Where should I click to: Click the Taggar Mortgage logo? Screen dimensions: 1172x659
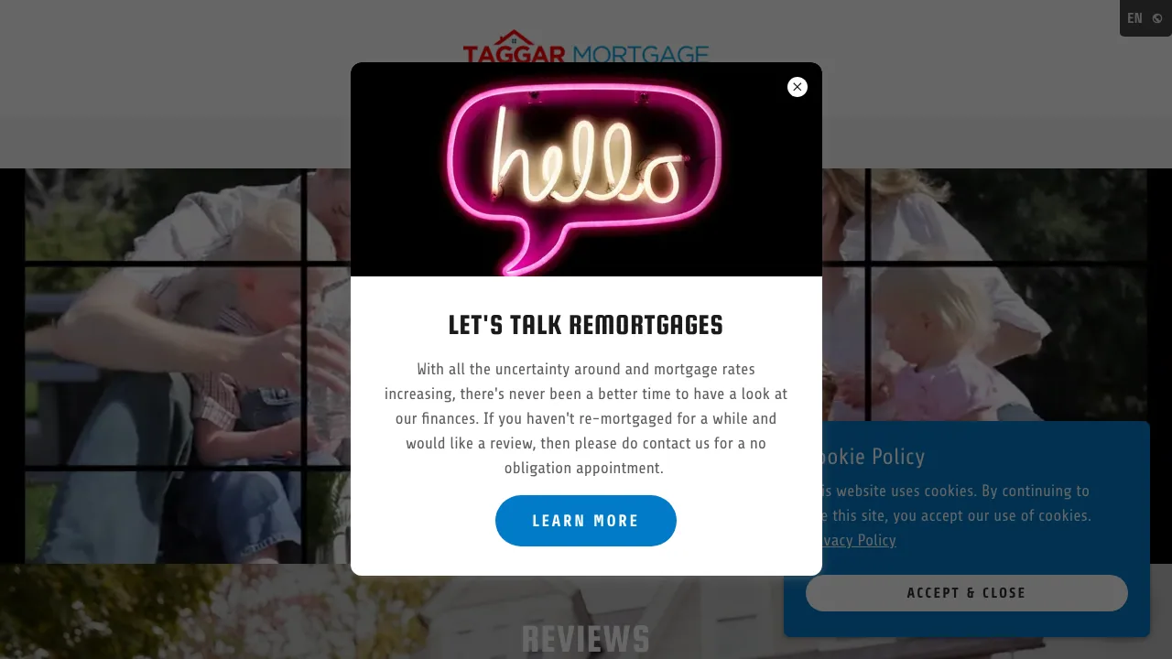point(586,48)
